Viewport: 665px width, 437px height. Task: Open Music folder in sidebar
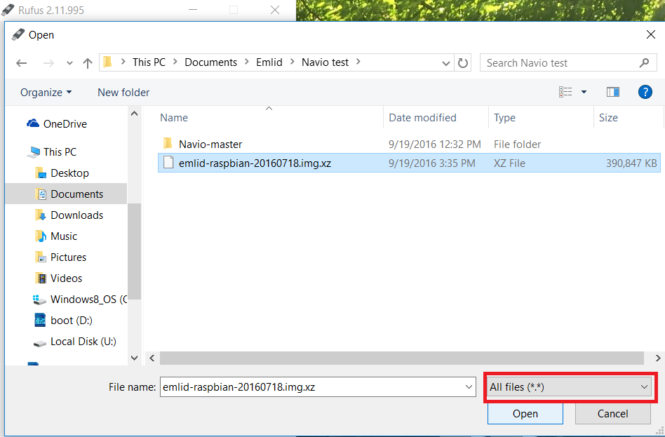click(x=64, y=236)
